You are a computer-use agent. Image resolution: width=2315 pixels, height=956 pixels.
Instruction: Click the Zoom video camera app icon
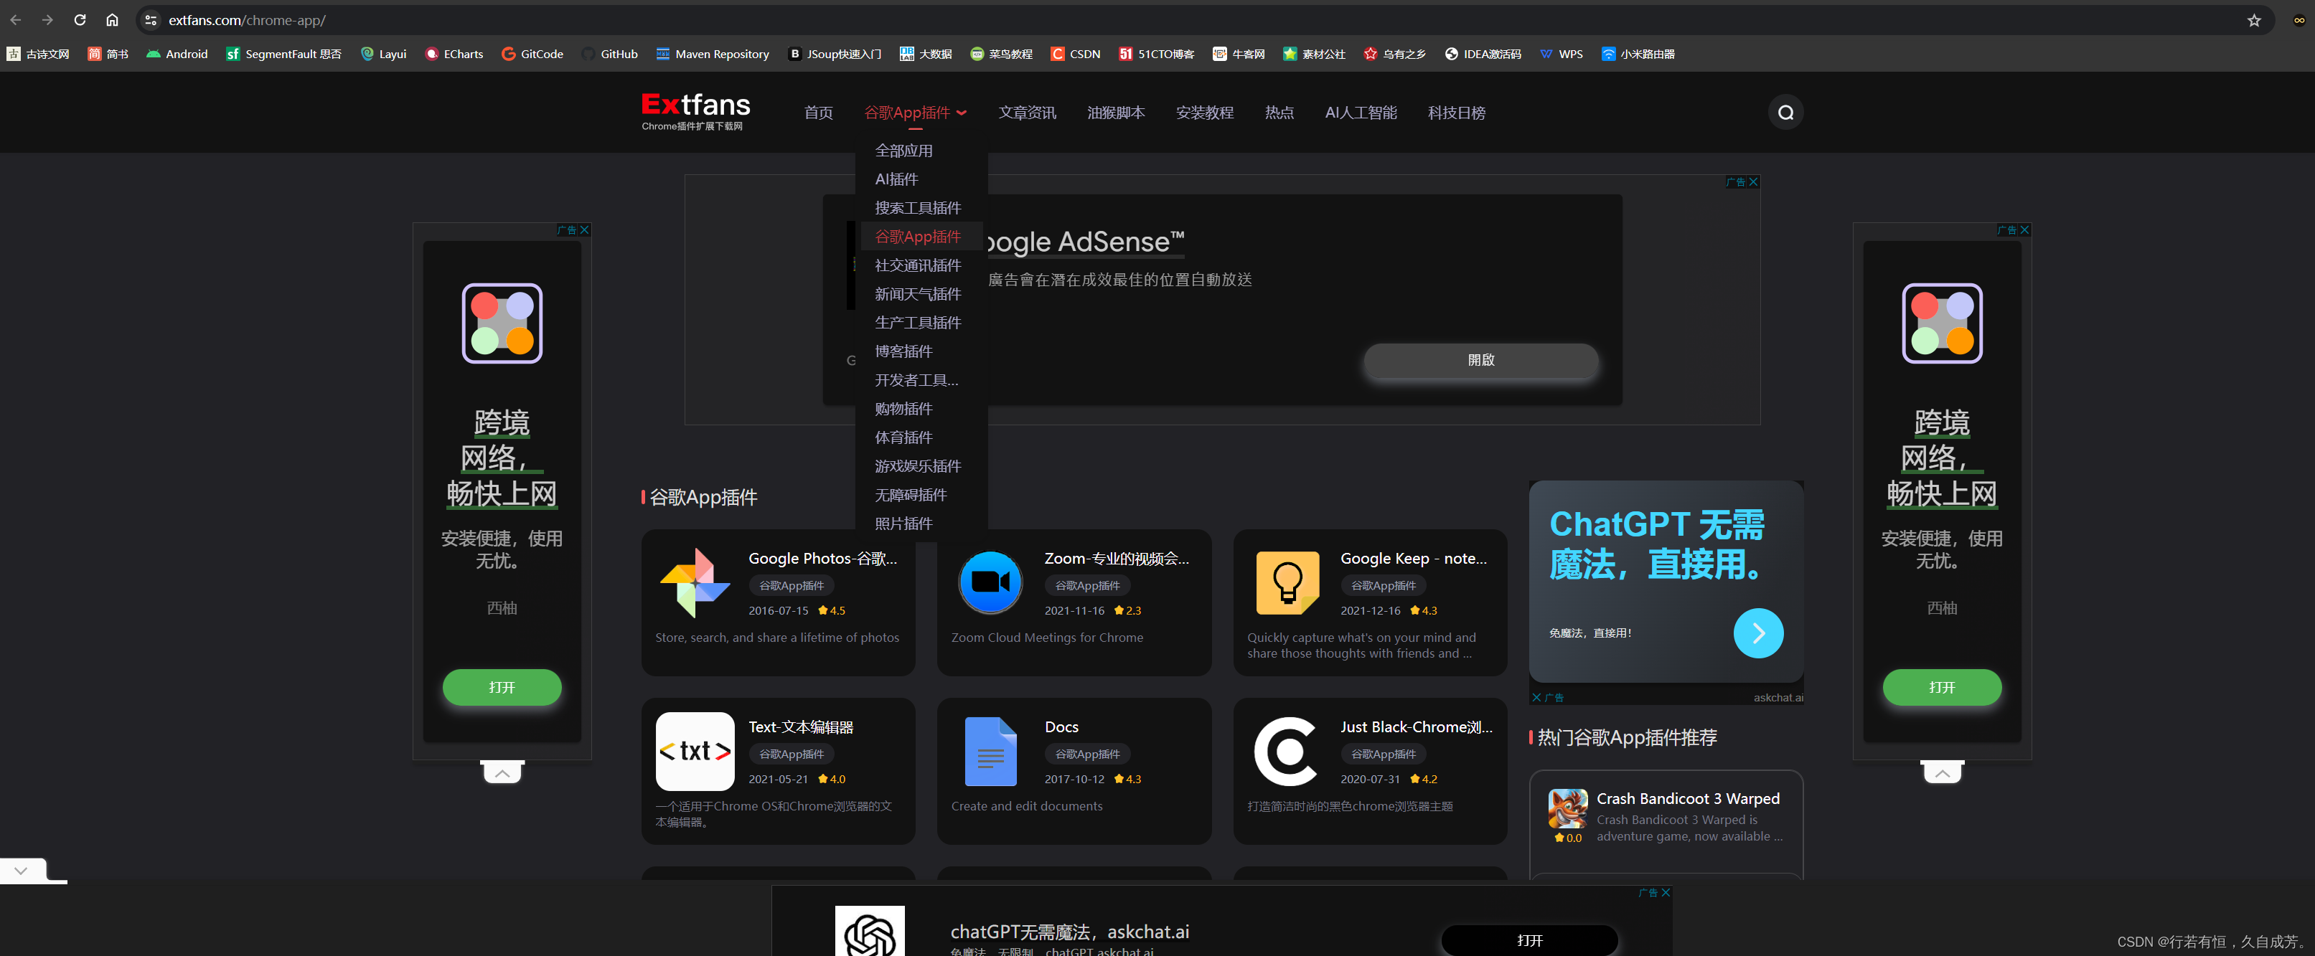coord(990,582)
